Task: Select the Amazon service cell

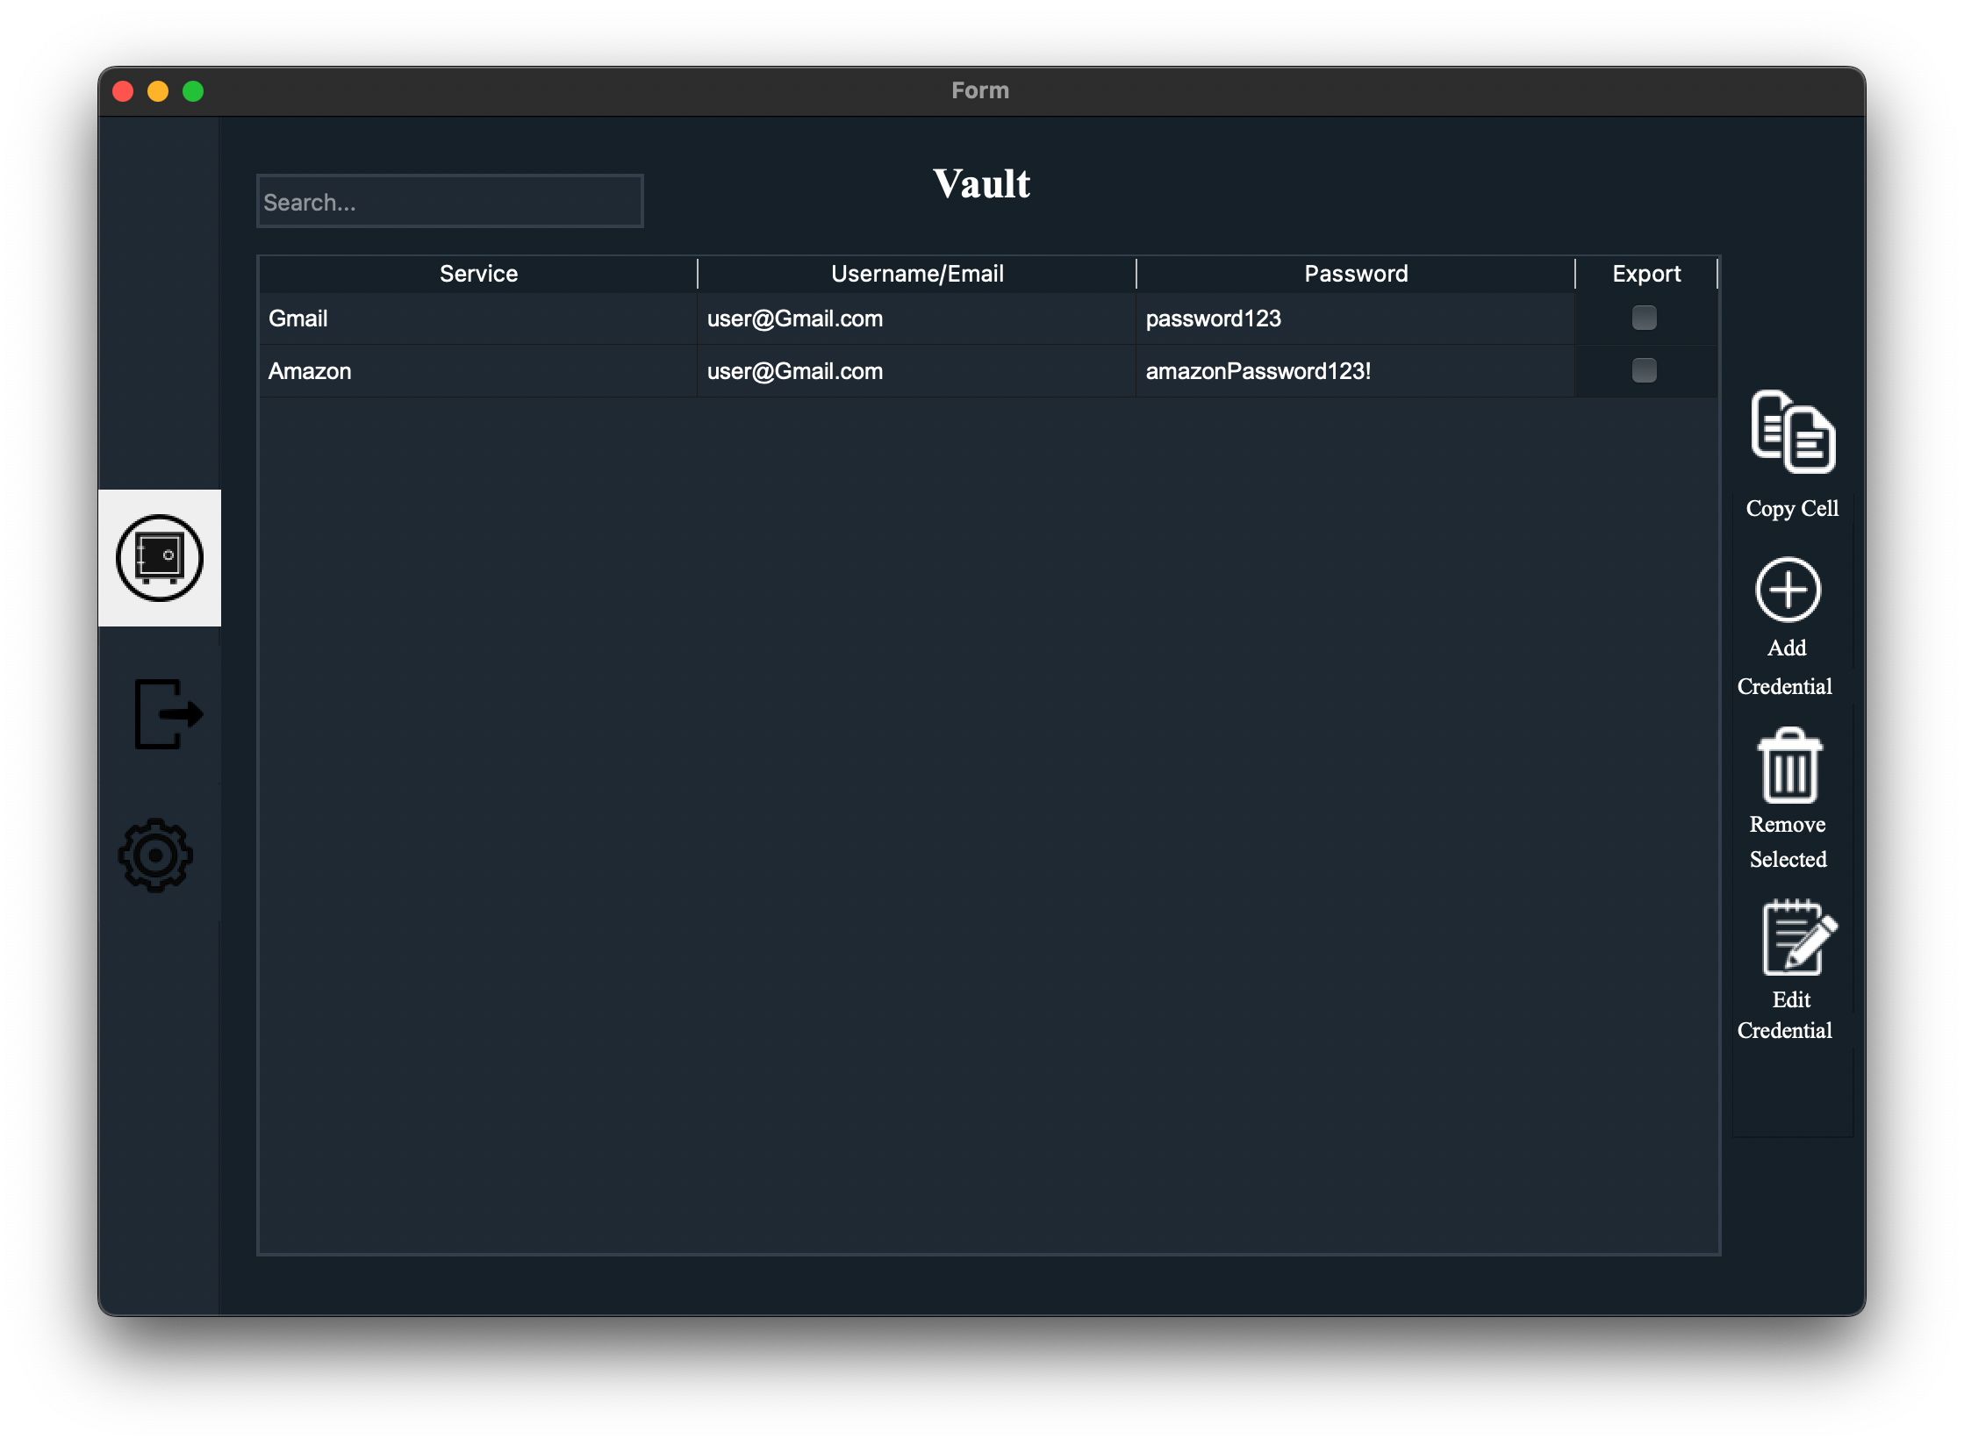Action: (x=477, y=371)
